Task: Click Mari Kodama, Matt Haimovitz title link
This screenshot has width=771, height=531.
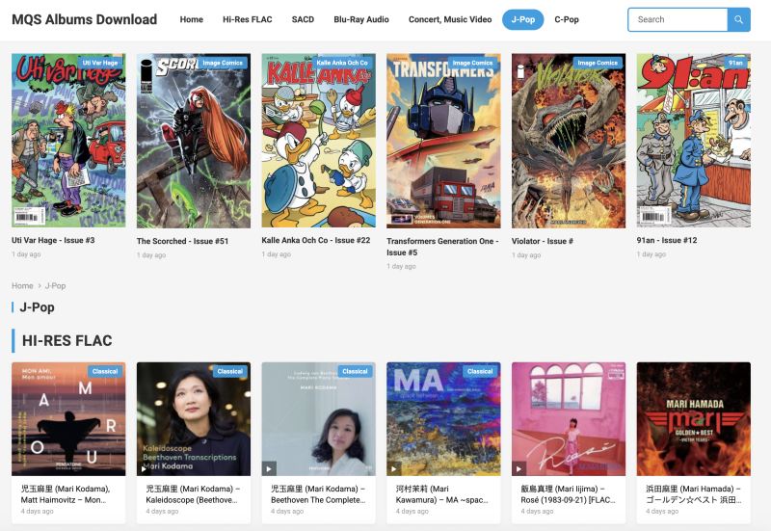Action: (x=66, y=494)
